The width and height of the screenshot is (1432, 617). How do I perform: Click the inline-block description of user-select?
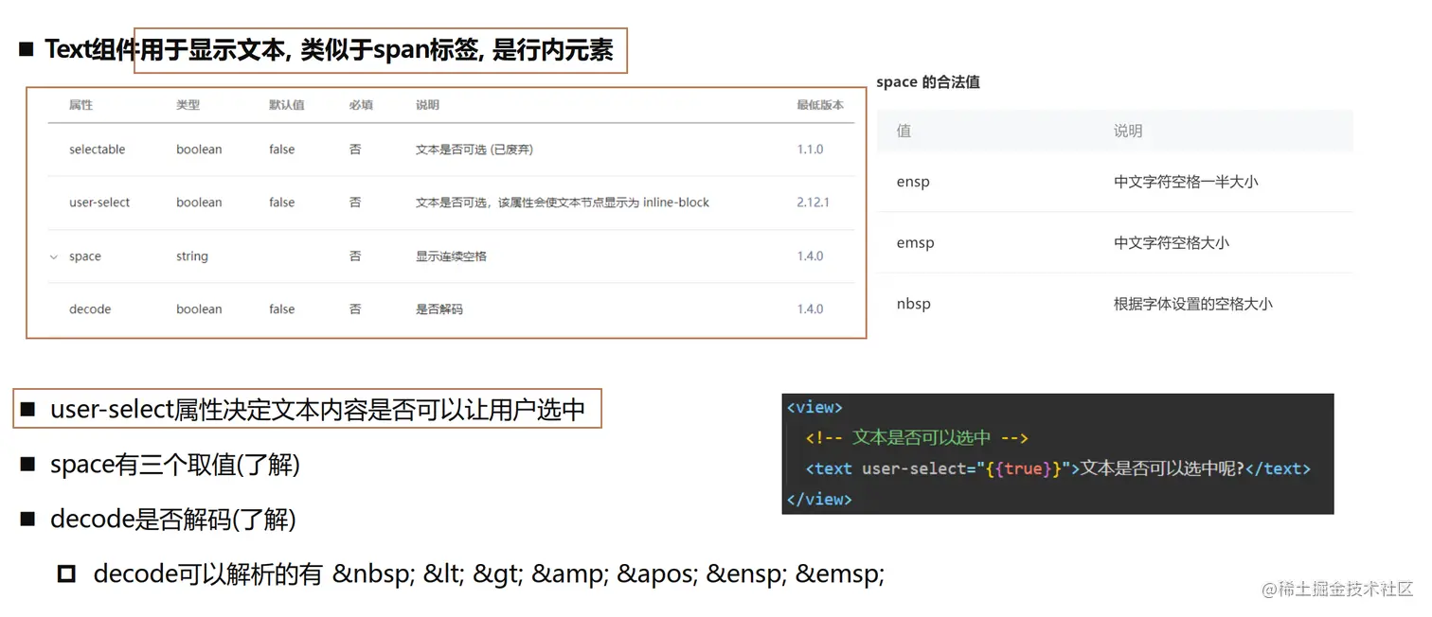(x=563, y=203)
